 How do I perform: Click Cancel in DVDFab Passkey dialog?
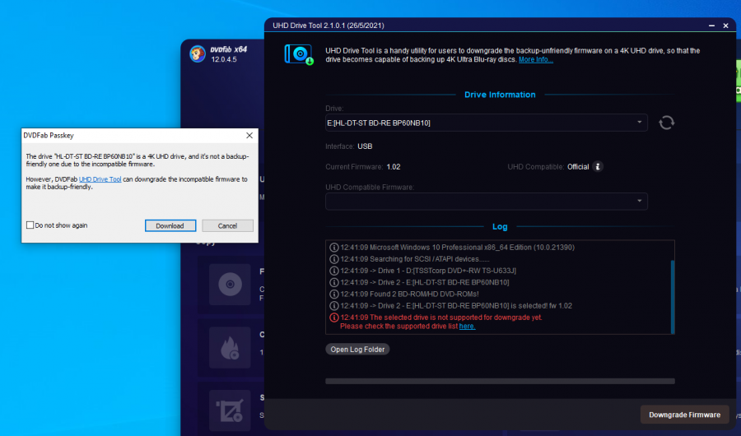tap(227, 225)
